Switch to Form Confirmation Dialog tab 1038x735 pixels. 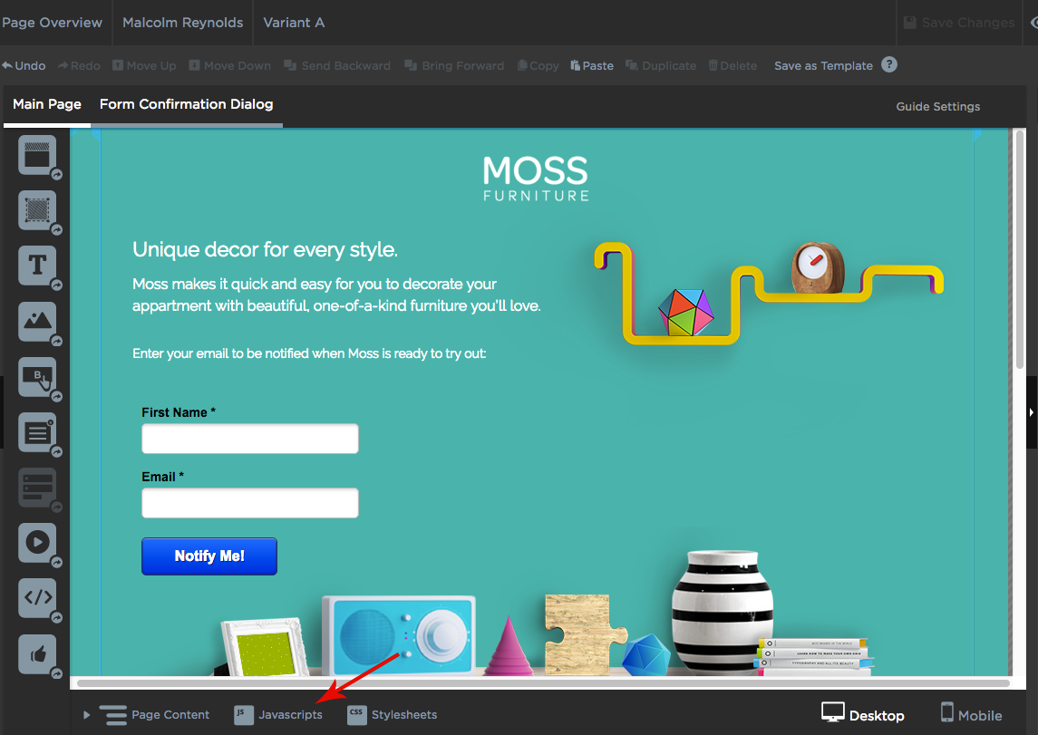coord(187,104)
